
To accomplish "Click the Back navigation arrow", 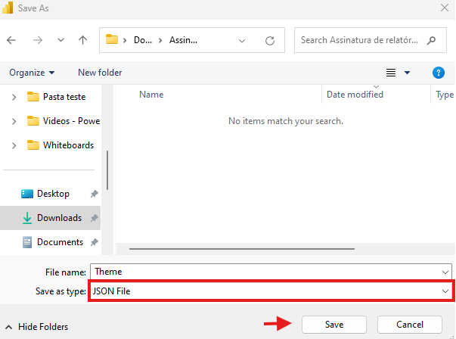I will pyautogui.click(x=12, y=40).
